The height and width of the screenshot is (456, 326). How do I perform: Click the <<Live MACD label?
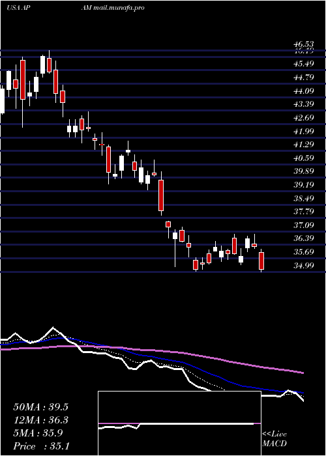(274, 439)
